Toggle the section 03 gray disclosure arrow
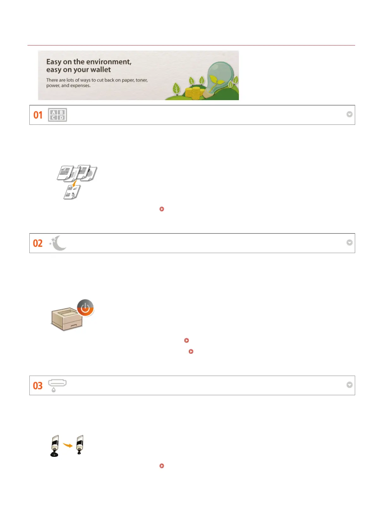The image size is (376, 532). click(349, 385)
